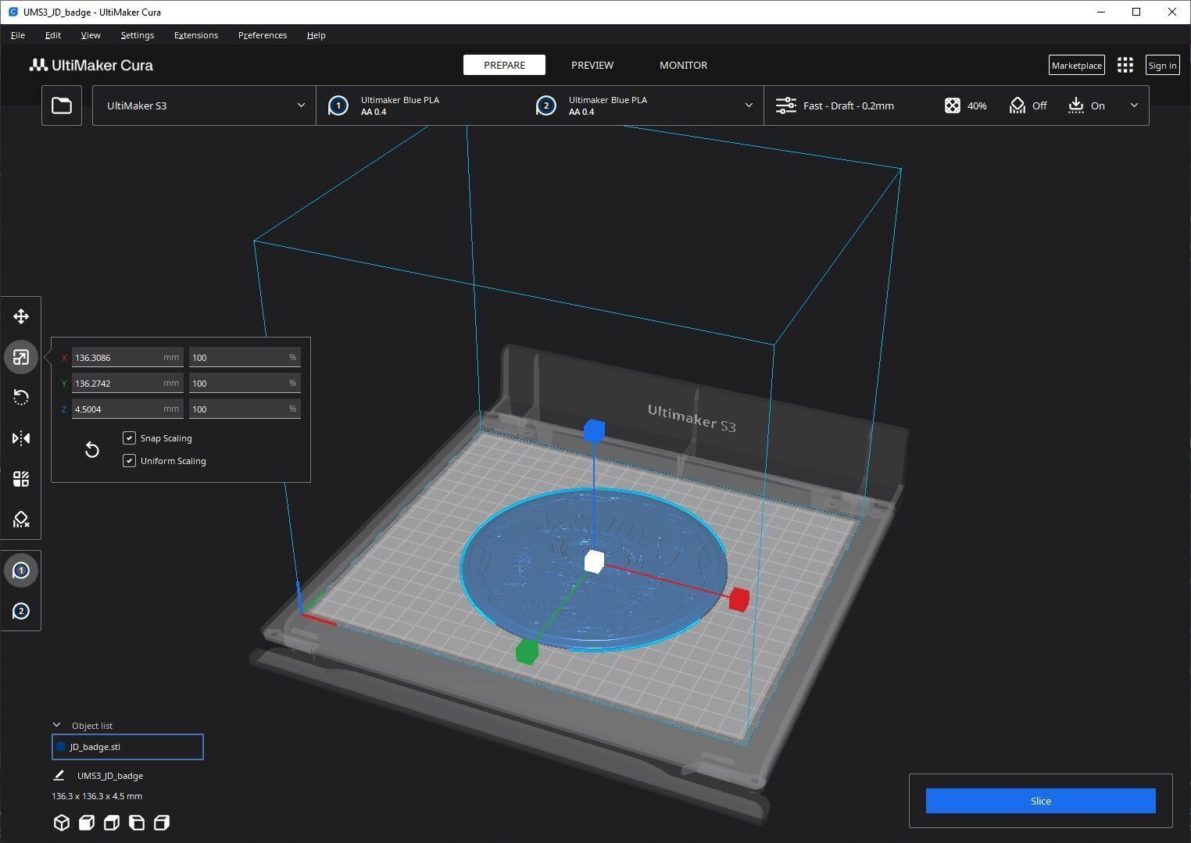
Task: Switch to 3D view cube icon
Action: (x=62, y=823)
